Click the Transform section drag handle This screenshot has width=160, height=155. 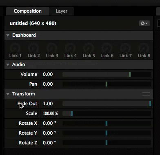click(x=146, y=94)
